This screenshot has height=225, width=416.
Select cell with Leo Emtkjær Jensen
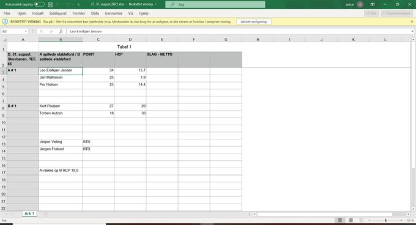61,71
